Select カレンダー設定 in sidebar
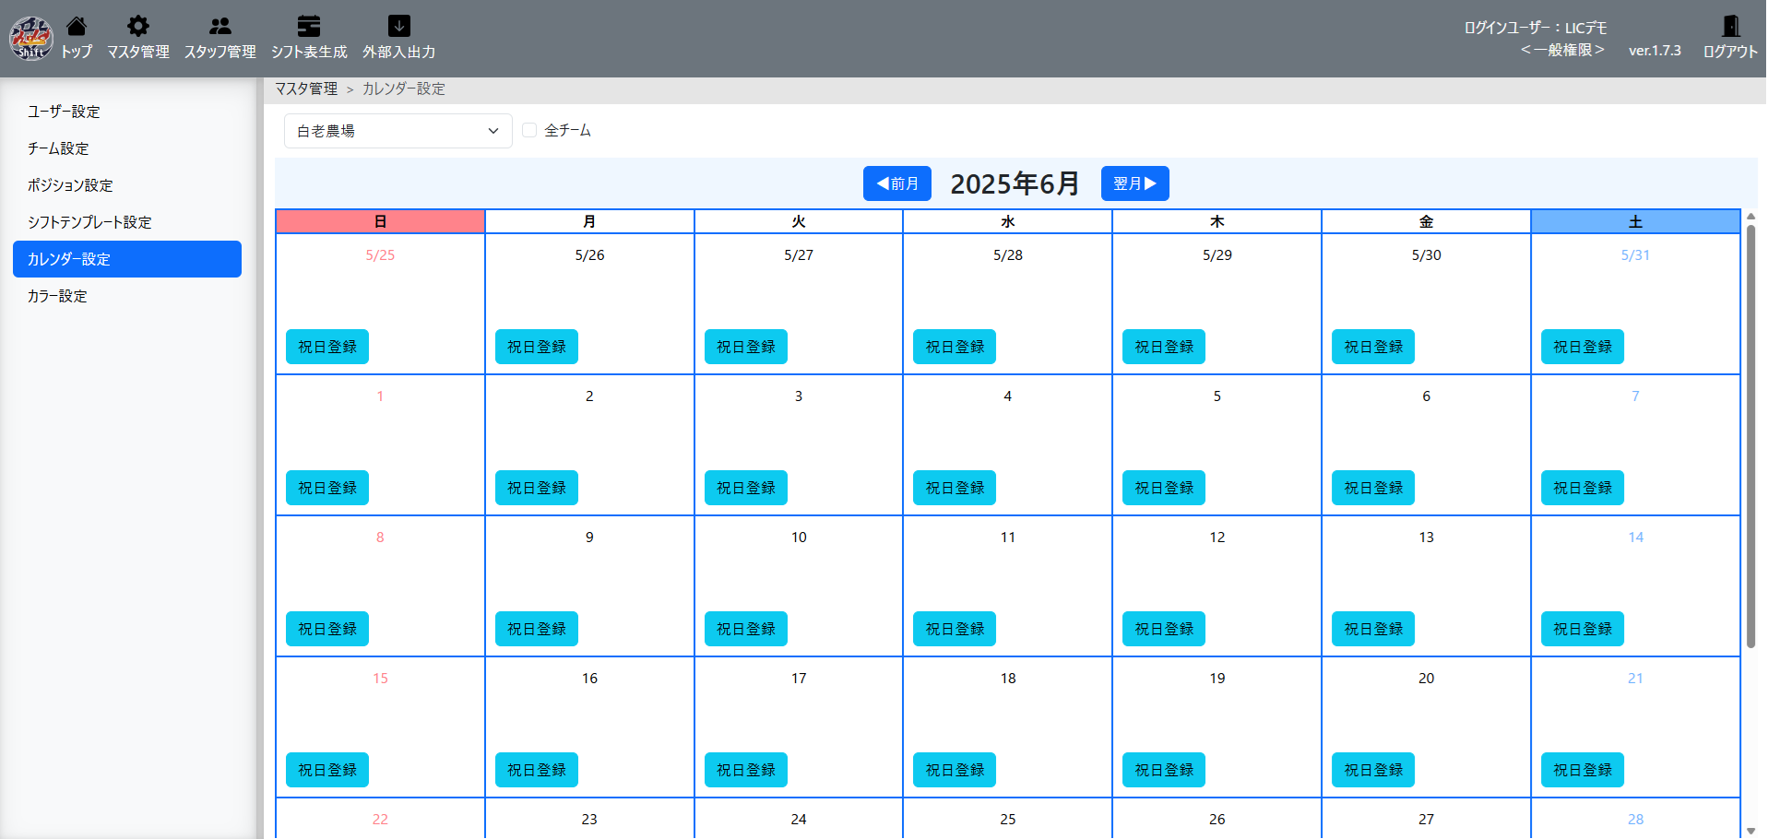The height and width of the screenshot is (839, 1768). click(127, 259)
